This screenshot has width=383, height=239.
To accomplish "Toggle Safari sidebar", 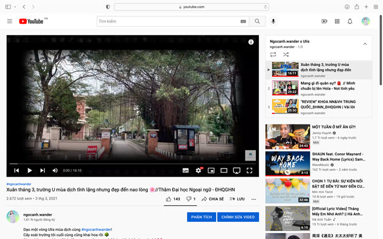I will click(8, 7).
